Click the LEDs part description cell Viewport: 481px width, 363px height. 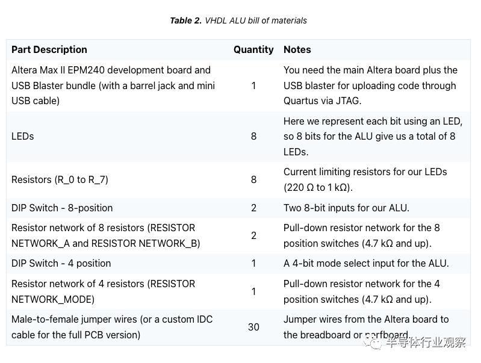(23, 136)
